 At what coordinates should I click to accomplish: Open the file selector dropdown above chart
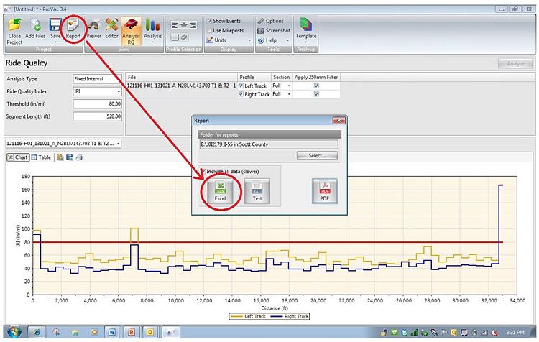(x=63, y=143)
